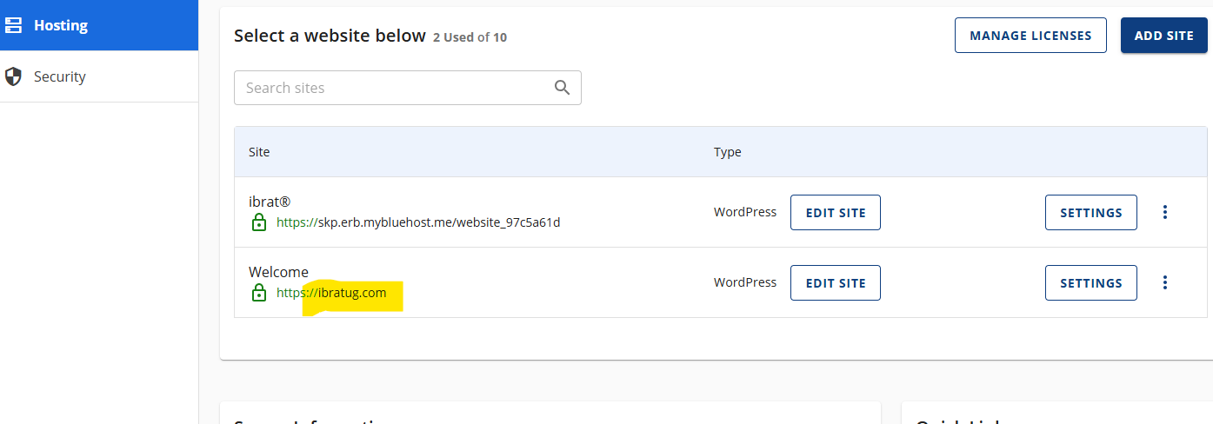Image resolution: width=1213 pixels, height=424 pixels.
Task: Click the Security shield icon
Action: pyautogui.click(x=13, y=76)
